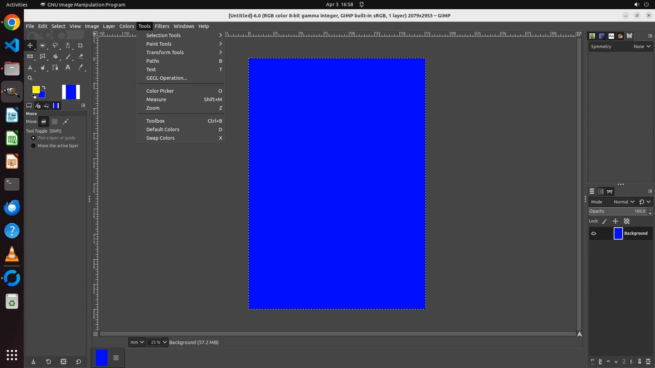Click the swap foreground/background colors arrow
The width and height of the screenshot is (655, 368).
[44, 88]
